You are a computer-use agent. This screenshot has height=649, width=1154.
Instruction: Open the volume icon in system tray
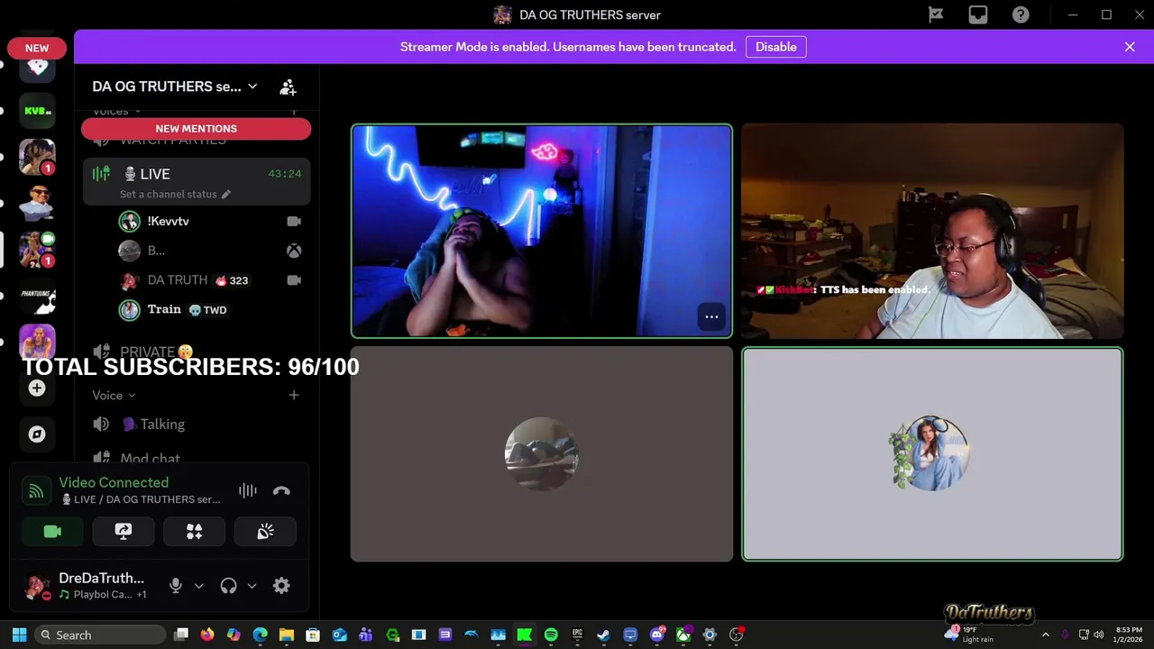1099,635
